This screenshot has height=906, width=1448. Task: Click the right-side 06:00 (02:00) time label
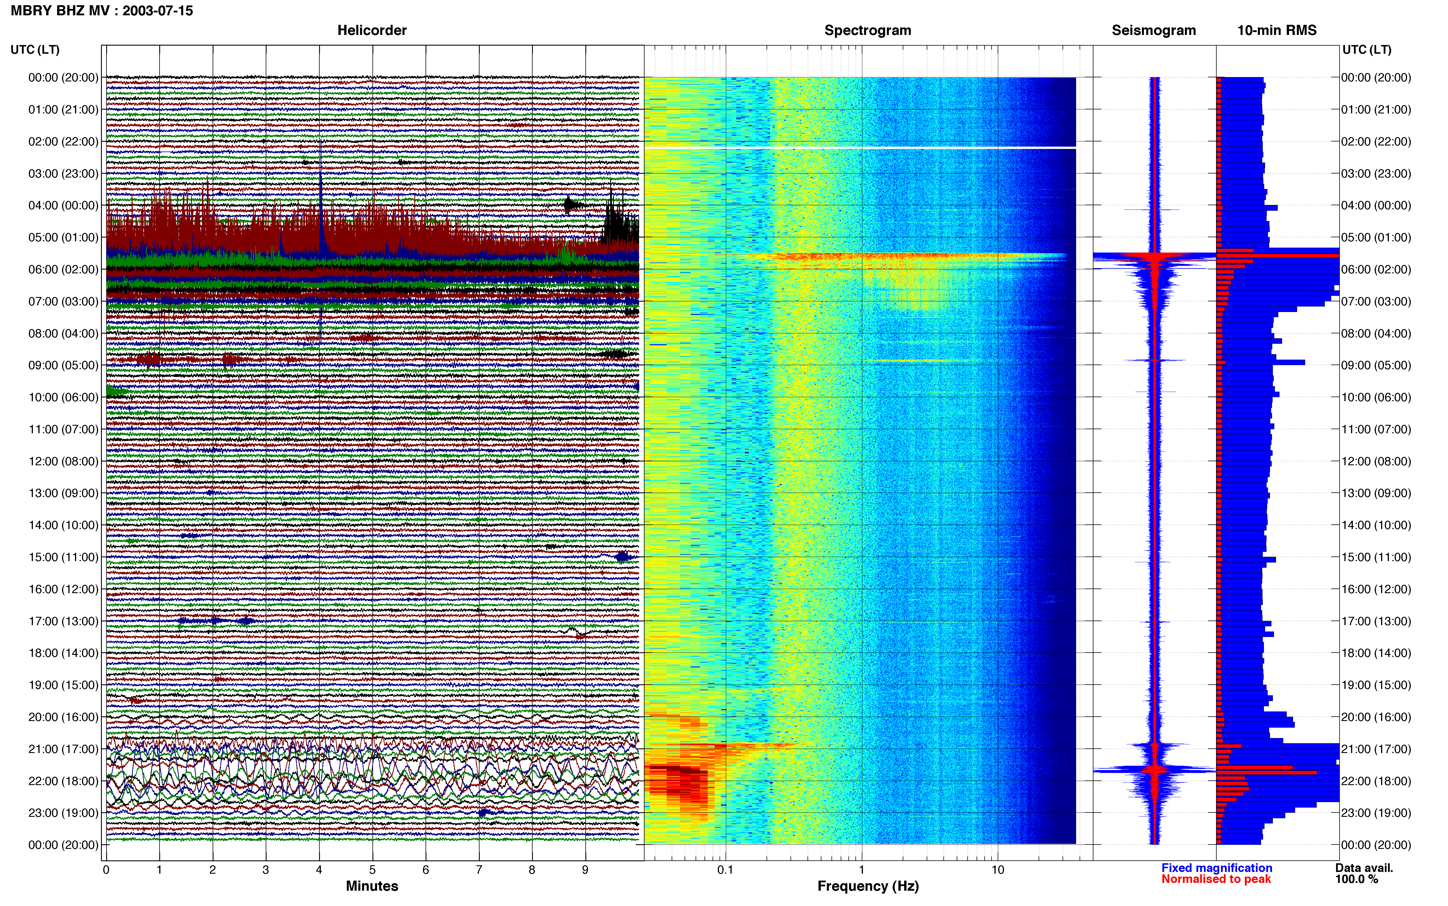pyautogui.click(x=1376, y=270)
